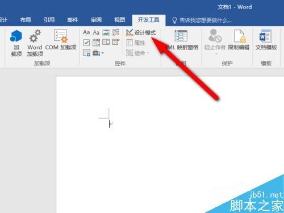Toggle 设计模式 design mode

tap(141, 32)
